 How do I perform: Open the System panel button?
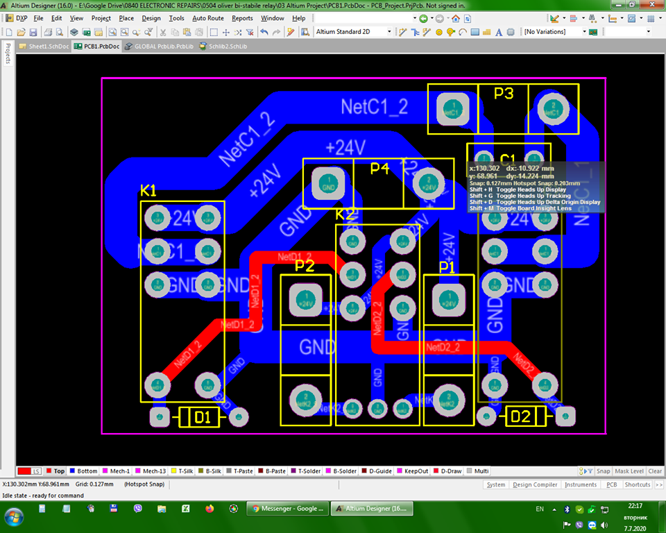[x=495, y=484]
